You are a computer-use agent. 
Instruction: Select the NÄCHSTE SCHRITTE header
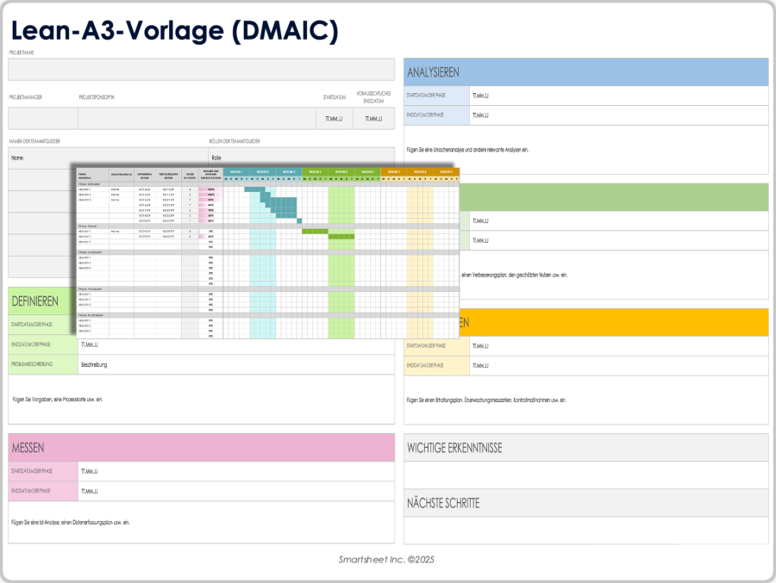click(x=586, y=504)
